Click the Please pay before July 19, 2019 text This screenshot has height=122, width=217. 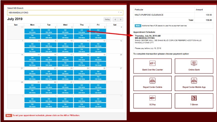click(x=148, y=48)
